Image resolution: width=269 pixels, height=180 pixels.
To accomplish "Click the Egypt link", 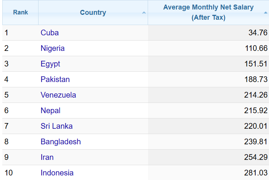I will (50, 64).
